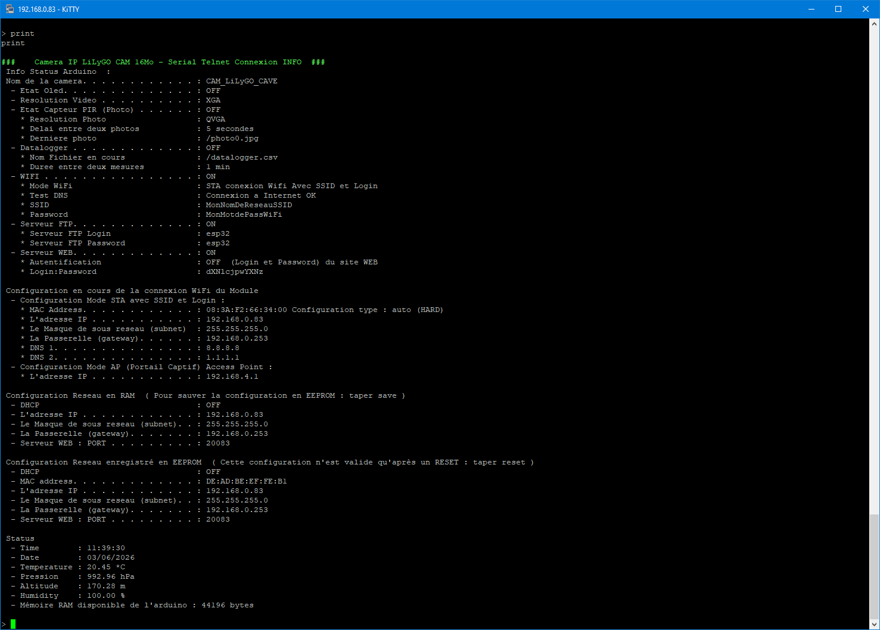Click the /photo0.jpg filename
This screenshot has height=630, width=880.
(x=232, y=138)
